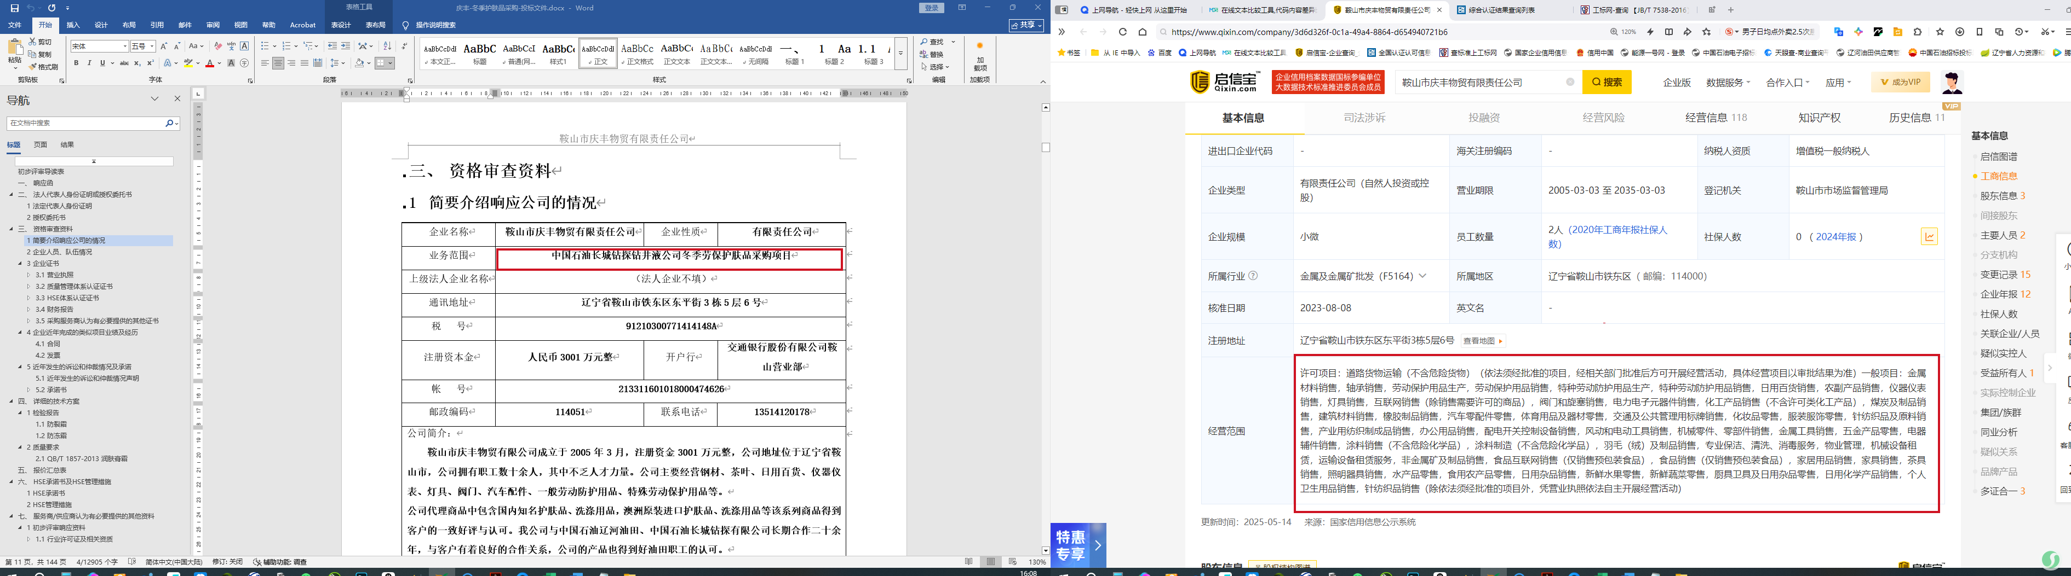2071x576 pixels.
Task: Click the paragraph shading paint bucket button
Action: [x=359, y=63]
